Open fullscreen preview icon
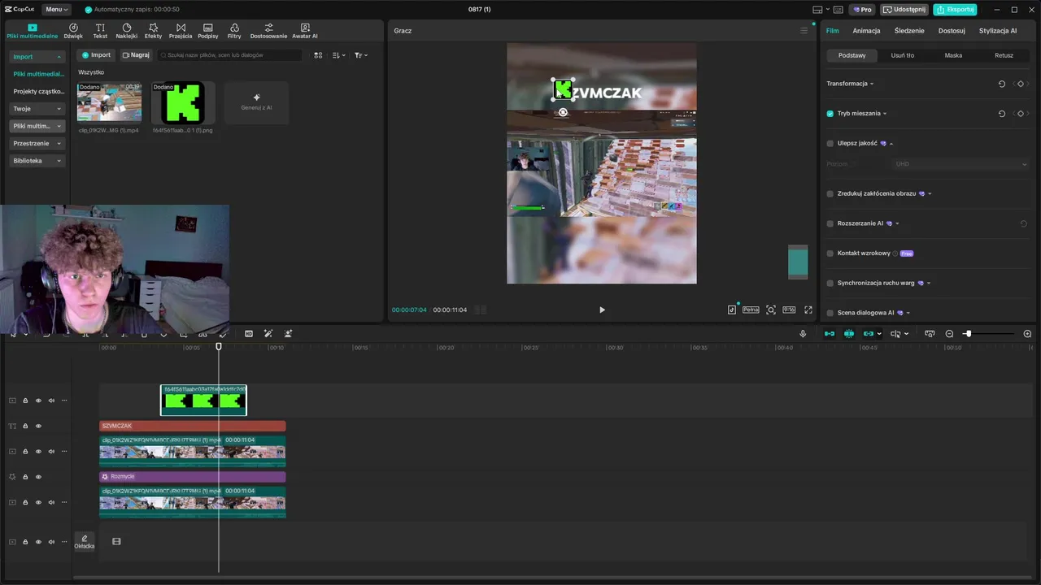This screenshot has height=585, width=1041. (808, 310)
